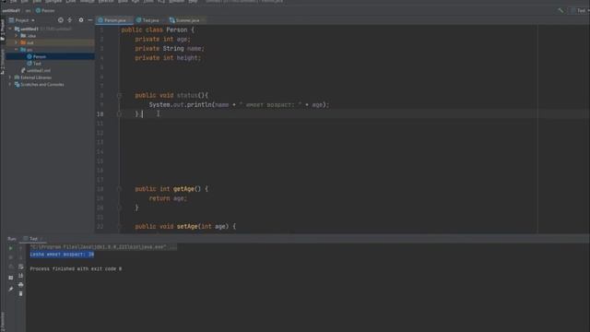Pin the Run tab with the pin icon
The height and width of the screenshot is (332, 590).
[x=10, y=289]
